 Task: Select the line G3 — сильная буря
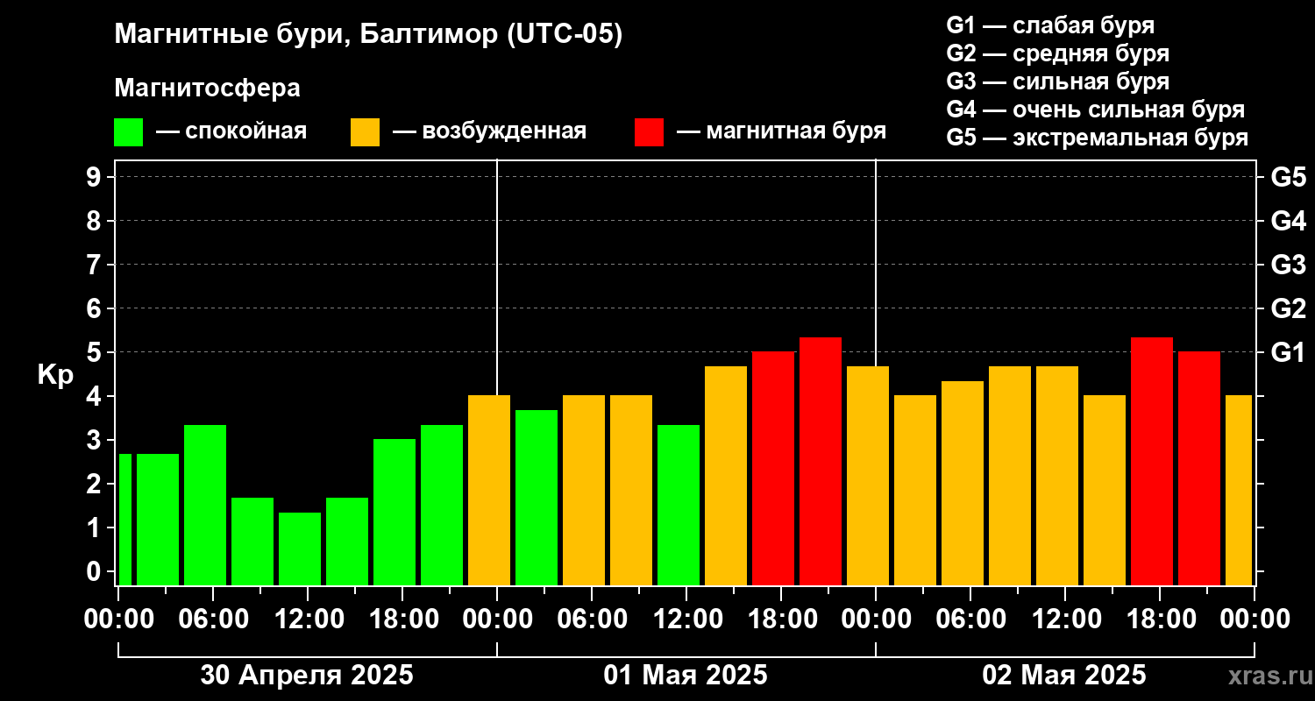click(1057, 81)
